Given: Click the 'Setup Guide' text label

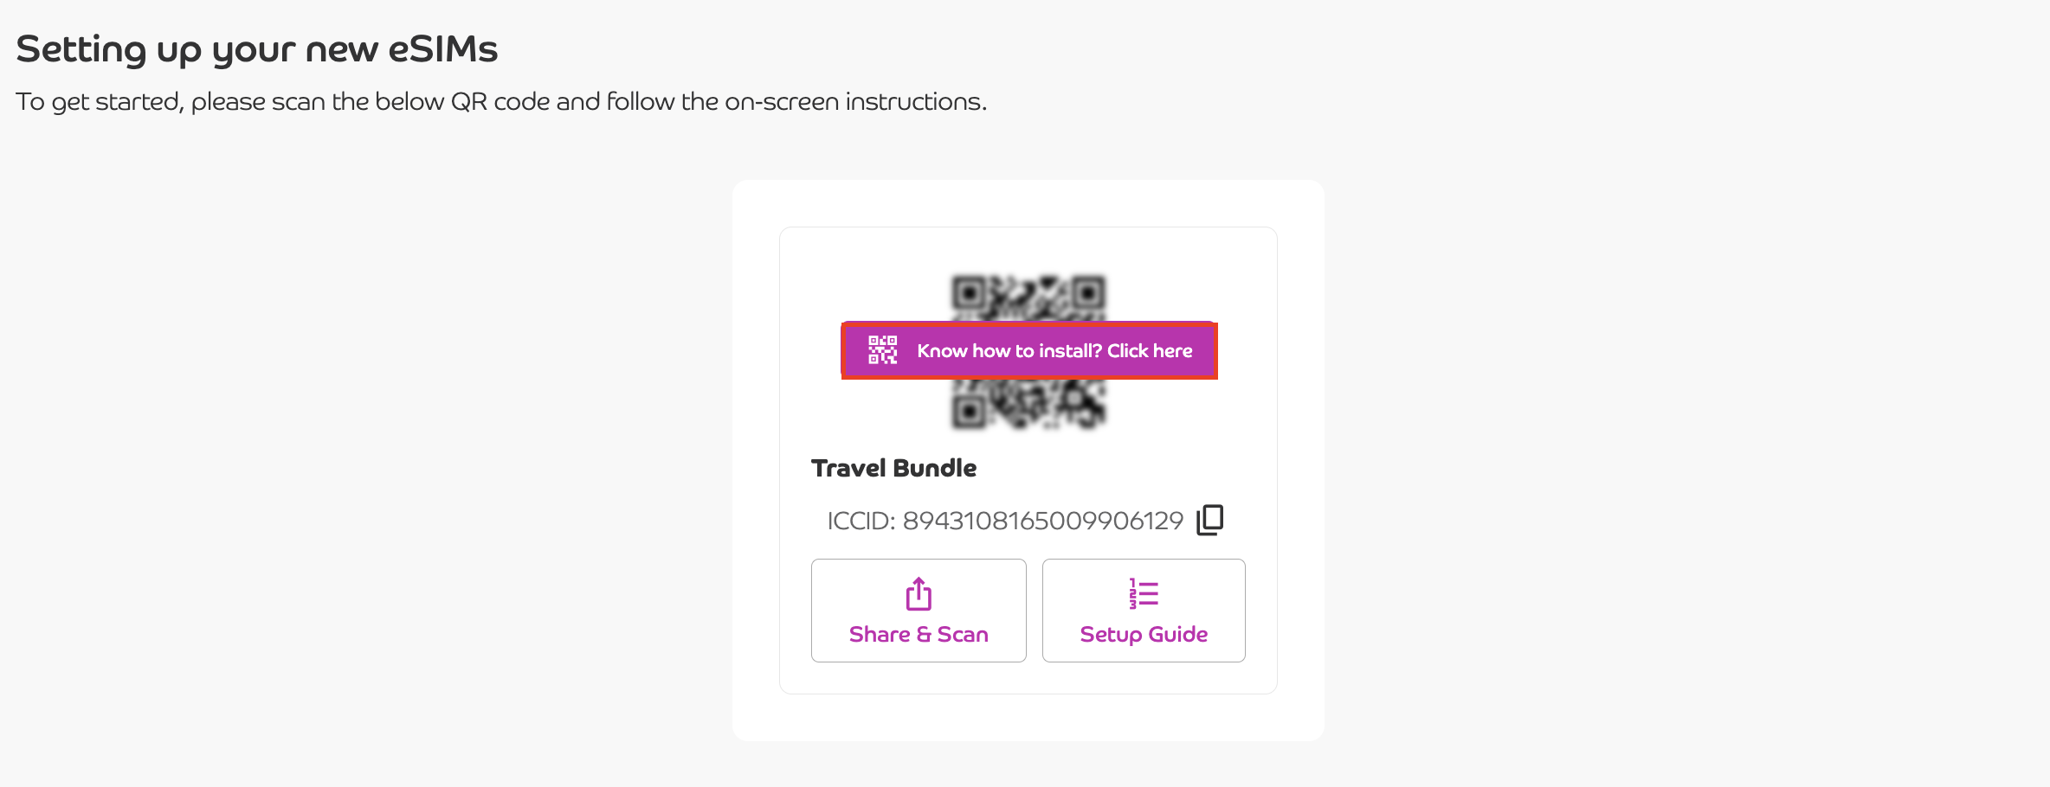Looking at the screenshot, I should click(x=1144, y=634).
